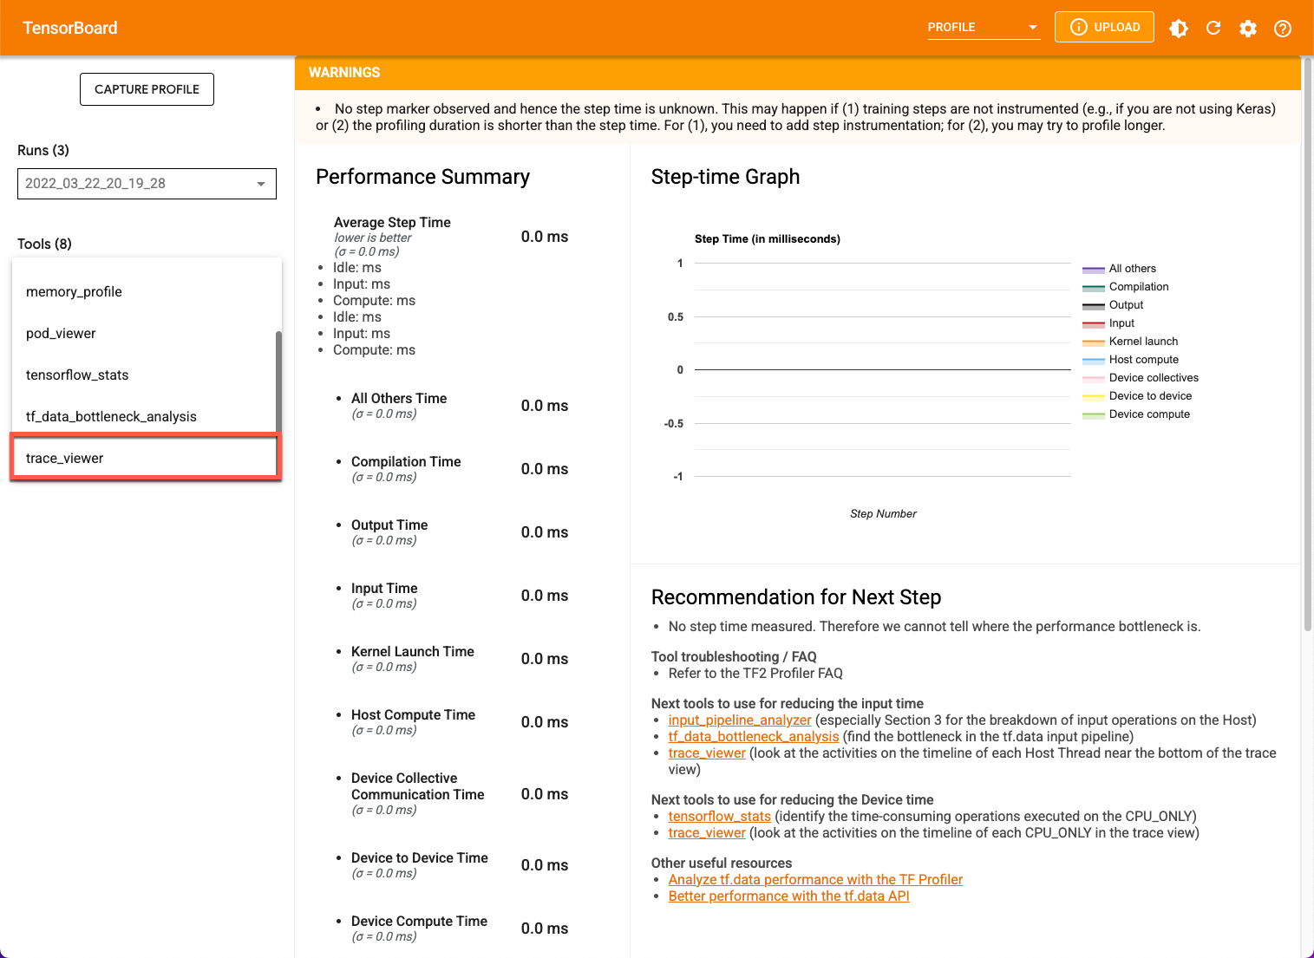Image resolution: width=1314 pixels, height=958 pixels.
Task: Select tensorflow_stats from the Tools list
Action: click(x=143, y=375)
